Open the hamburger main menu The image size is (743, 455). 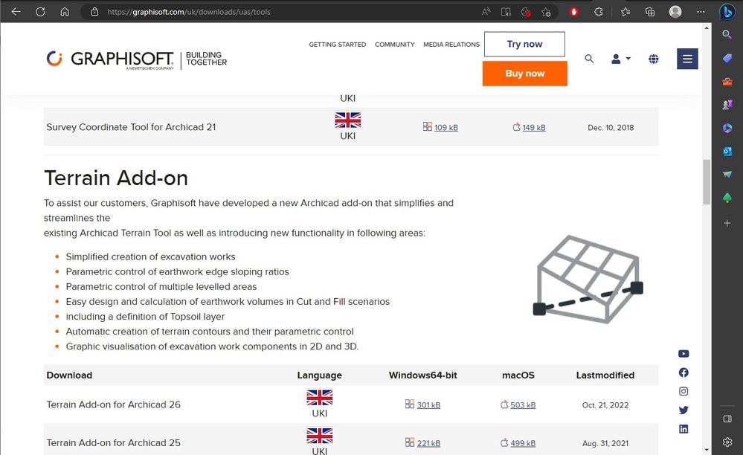pos(687,59)
